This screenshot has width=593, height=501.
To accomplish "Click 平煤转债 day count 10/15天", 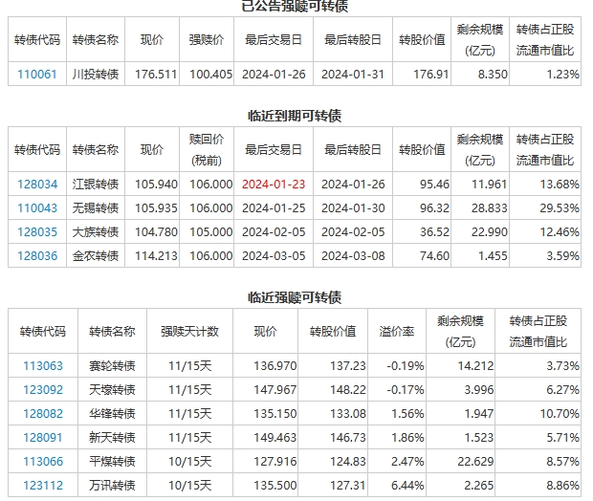I will coord(189,461).
